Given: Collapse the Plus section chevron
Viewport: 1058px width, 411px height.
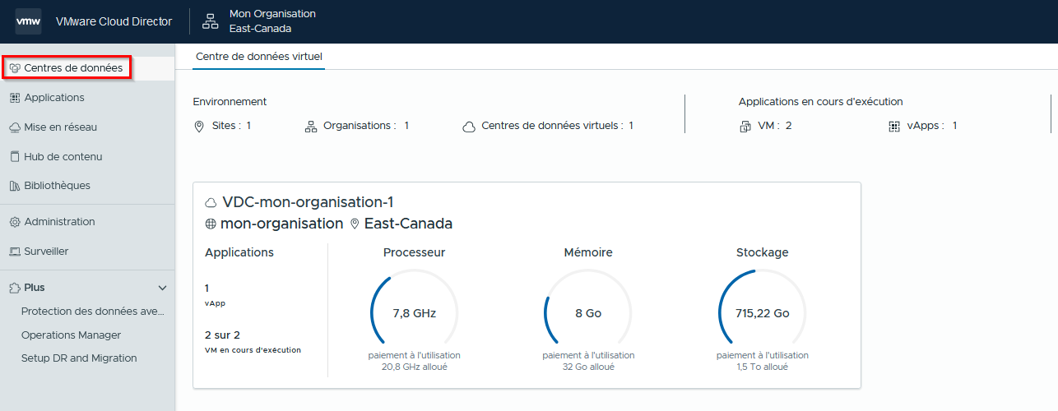Looking at the screenshot, I should pyautogui.click(x=162, y=288).
